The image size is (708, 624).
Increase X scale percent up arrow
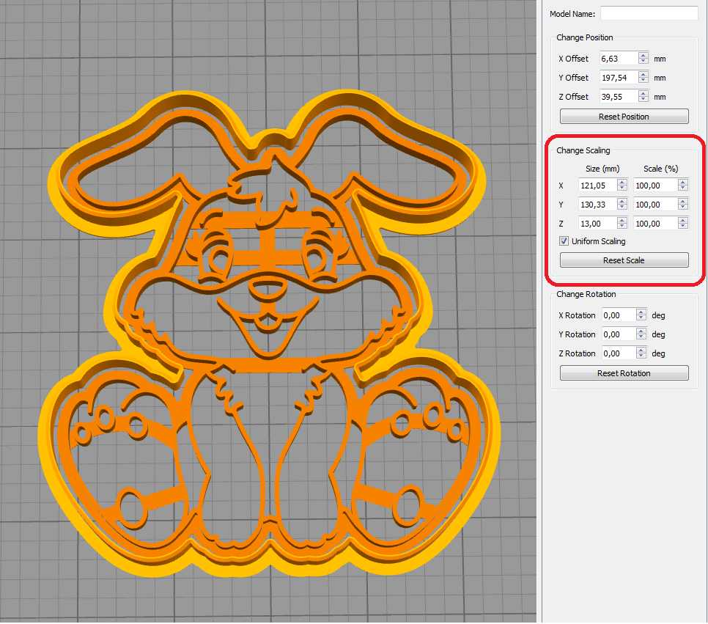(683, 182)
